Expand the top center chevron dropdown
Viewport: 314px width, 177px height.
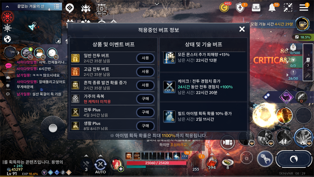point(157,4)
